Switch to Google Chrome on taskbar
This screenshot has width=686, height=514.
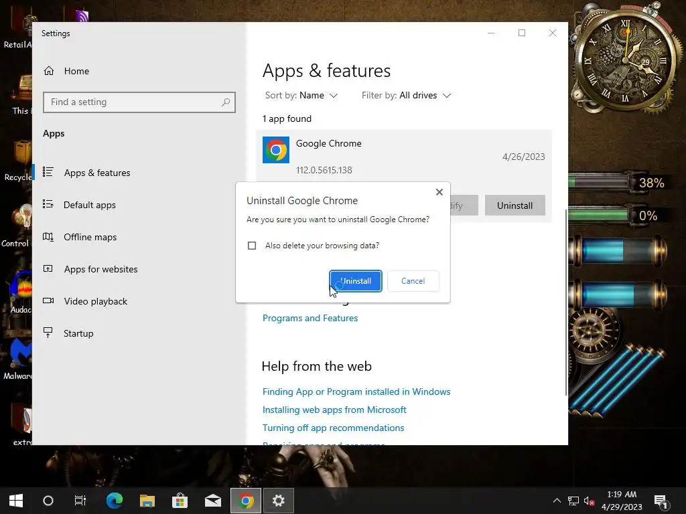click(x=246, y=501)
